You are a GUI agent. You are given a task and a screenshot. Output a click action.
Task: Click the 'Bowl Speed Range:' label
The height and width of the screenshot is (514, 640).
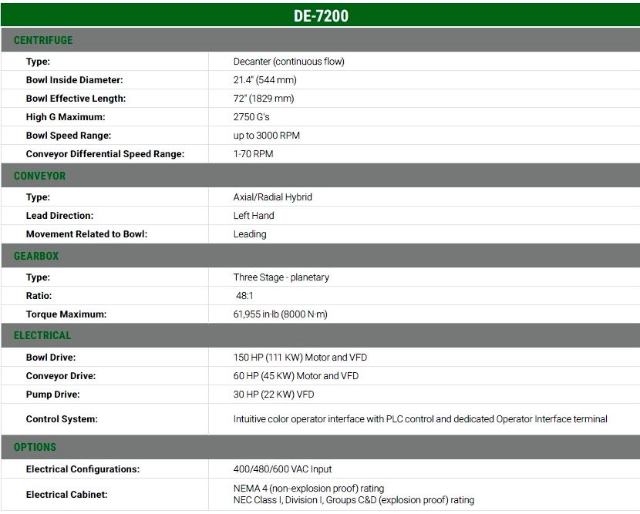click(x=69, y=136)
